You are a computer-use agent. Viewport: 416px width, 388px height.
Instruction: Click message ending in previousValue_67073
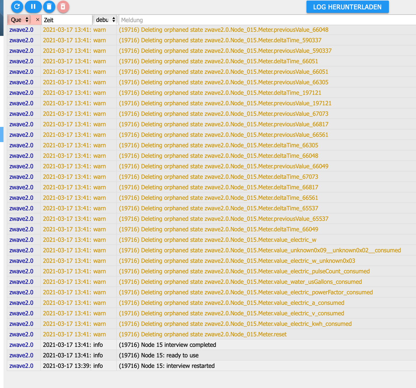tap(223, 114)
